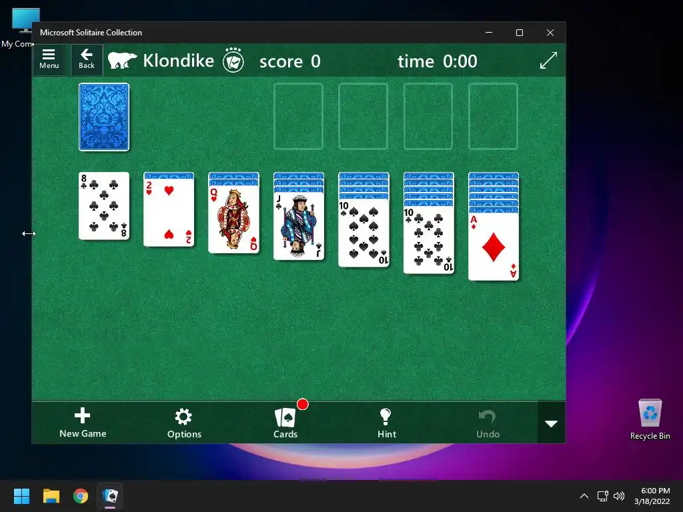Screen dimensions: 683x512
Task: Select the 2 of hearts card
Action: 169,213
